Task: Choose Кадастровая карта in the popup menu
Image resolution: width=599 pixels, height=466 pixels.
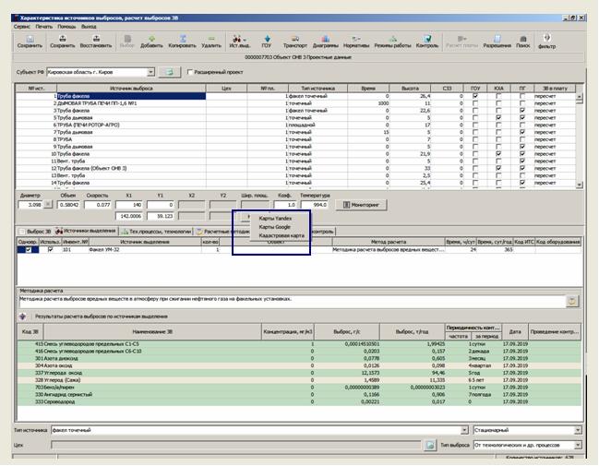Action: (282, 235)
